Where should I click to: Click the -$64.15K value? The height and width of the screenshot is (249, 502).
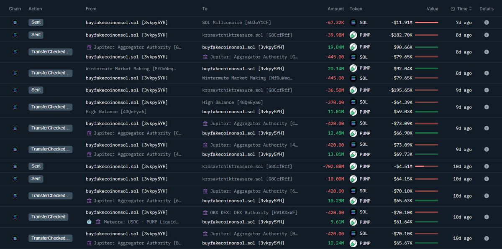pyautogui.click(x=402, y=179)
